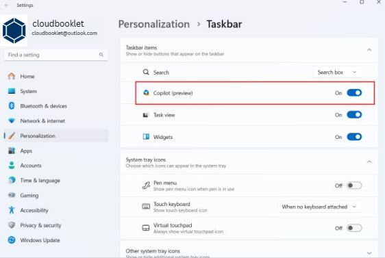Click the Apps icon in sidebar
385x258 pixels.
pyautogui.click(x=11, y=151)
